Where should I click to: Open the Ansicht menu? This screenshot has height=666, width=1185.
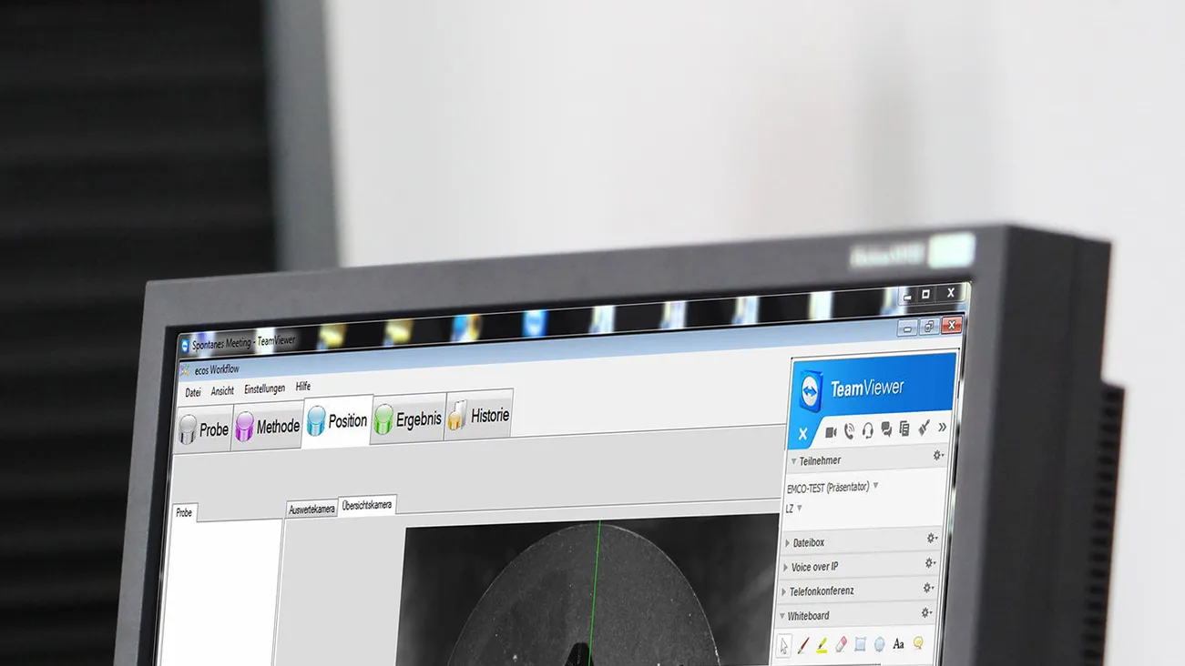click(222, 390)
